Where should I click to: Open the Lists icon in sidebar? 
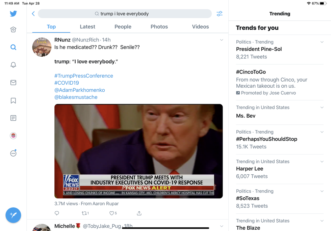(13, 118)
